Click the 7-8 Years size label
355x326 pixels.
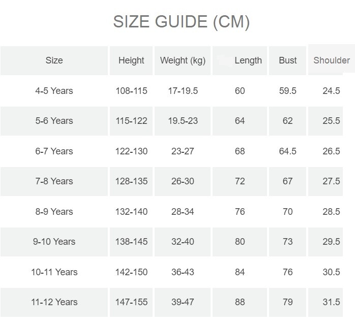click(54, 181)
